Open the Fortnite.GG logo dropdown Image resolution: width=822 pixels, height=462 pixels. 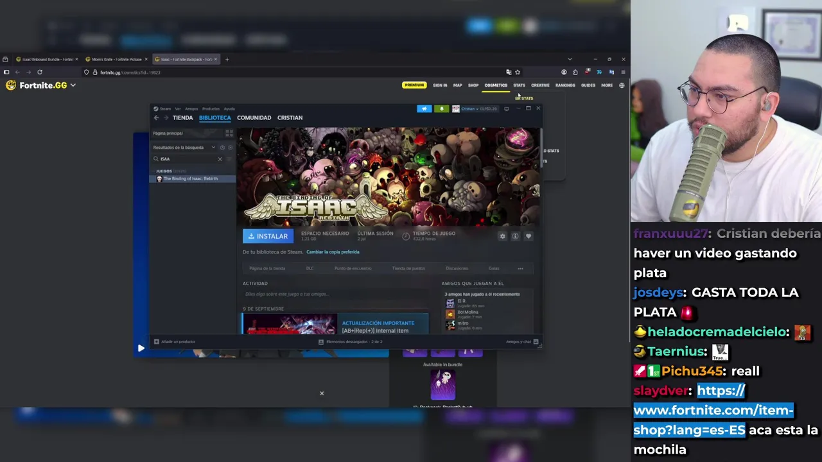point(41,85)
